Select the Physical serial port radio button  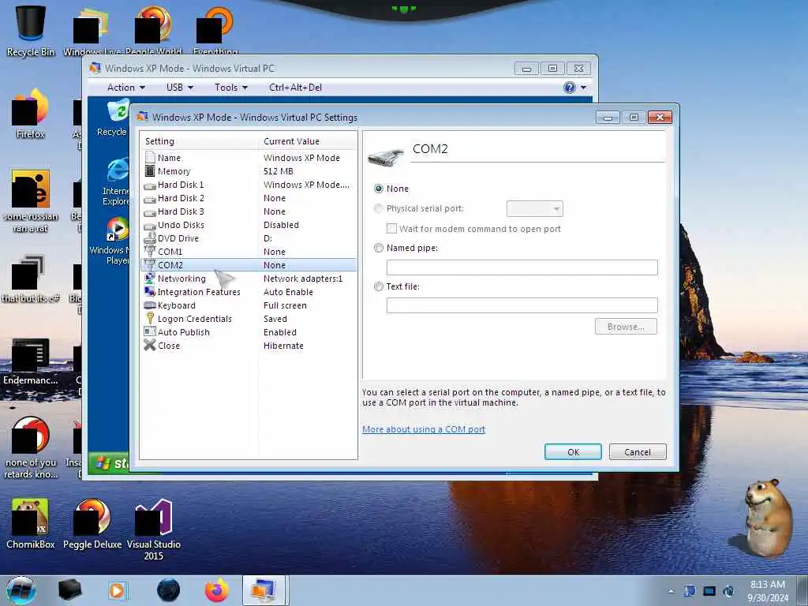pyautogui.click(x=379, y=208)
